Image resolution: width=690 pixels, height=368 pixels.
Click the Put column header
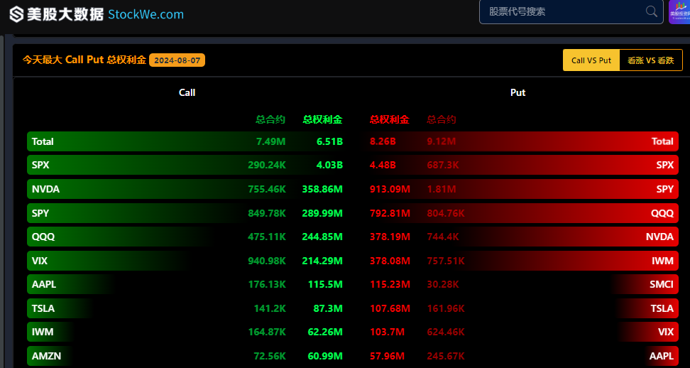[x=518, y=92]
